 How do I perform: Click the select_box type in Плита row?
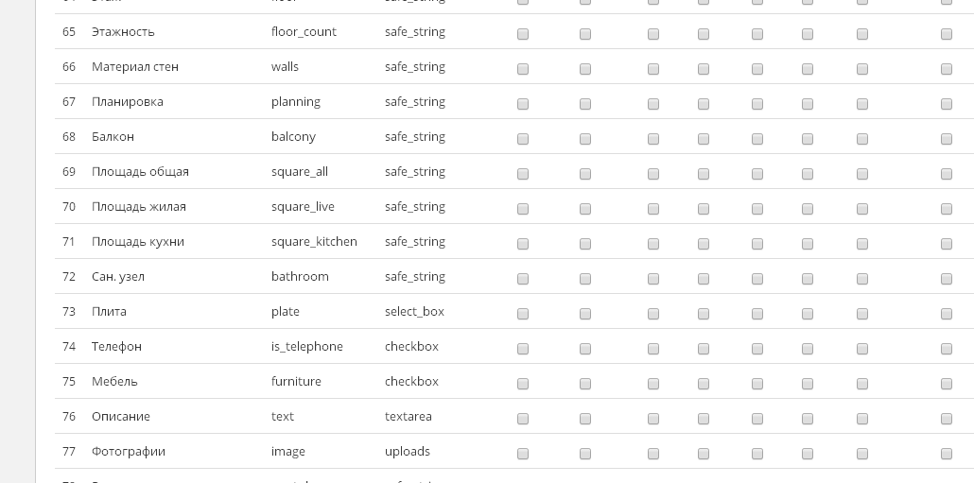pyautogui.click(x=414, y=312)
